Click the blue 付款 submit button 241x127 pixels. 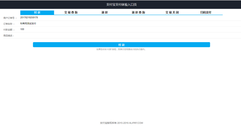pos(122,45)
